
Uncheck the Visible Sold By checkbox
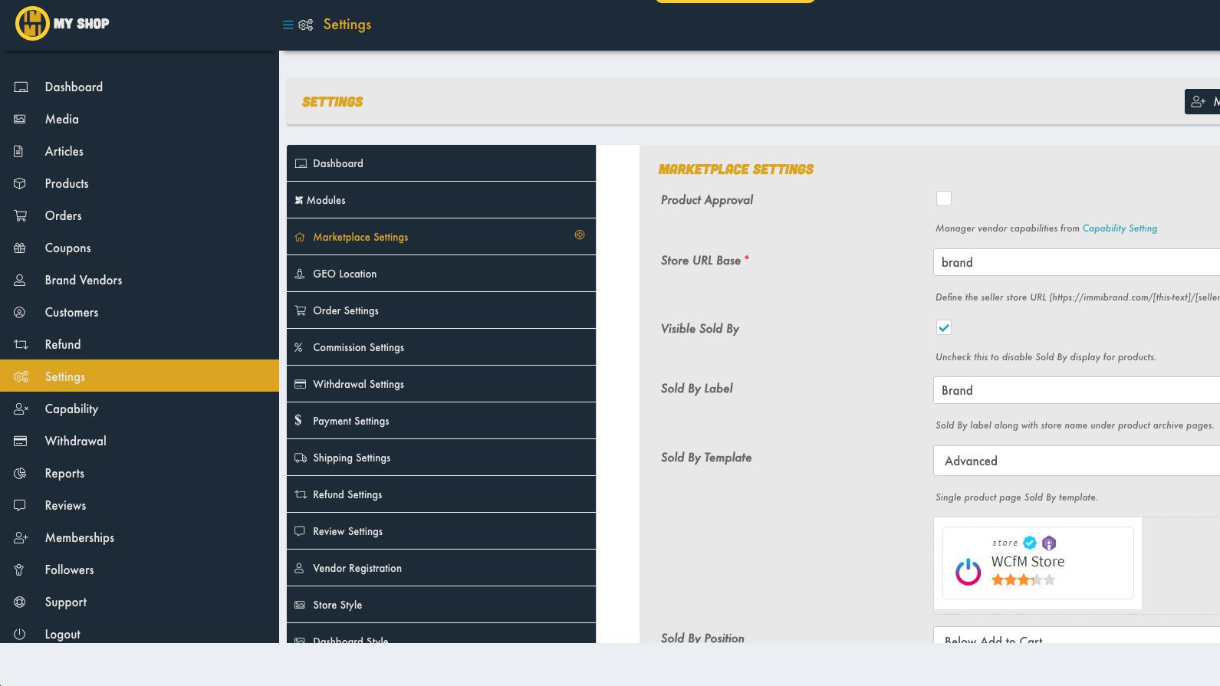(x=944, y=328)
